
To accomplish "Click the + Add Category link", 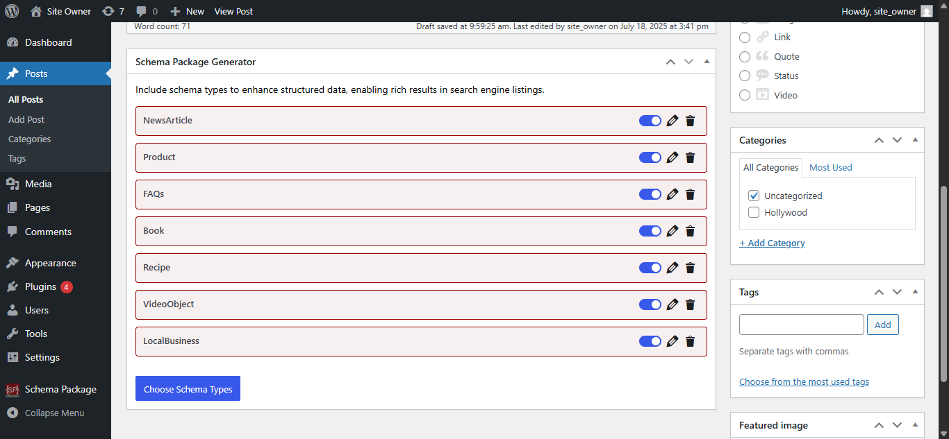I will click(x=772, y=243).
